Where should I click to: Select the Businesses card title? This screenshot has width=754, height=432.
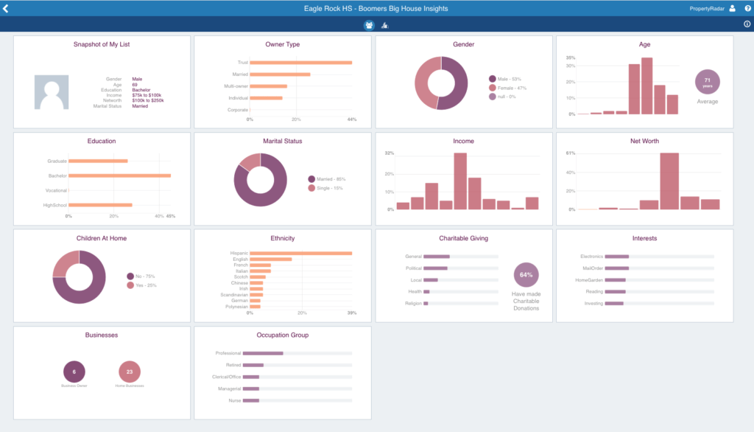[102, 335]
